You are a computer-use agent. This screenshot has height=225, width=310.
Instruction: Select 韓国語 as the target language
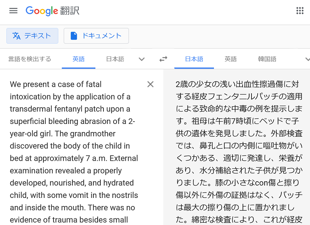[x=267, y=59]
